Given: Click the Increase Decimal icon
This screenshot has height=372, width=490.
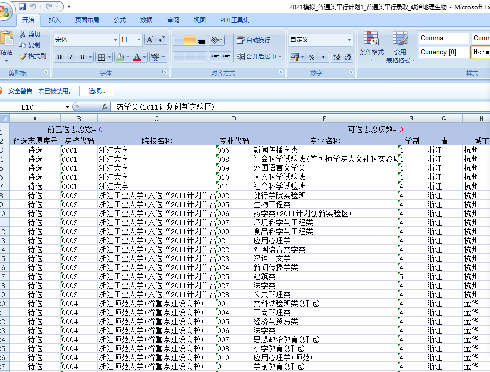Looking at the screenshot, I should point(336,57).
